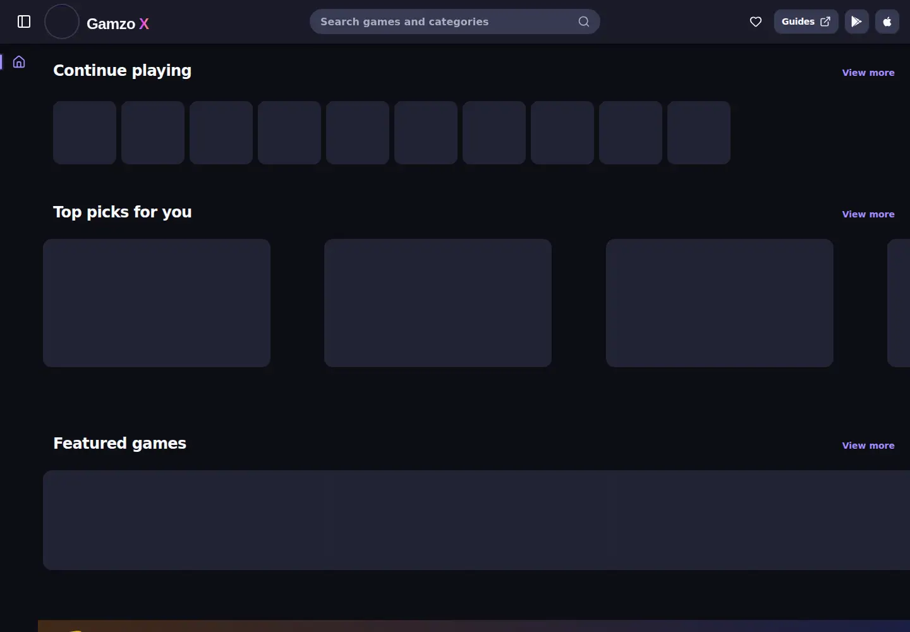This screenshot has width=910, height=632.
Task: Open the Guides external link button
Action: tap(806, 21)
